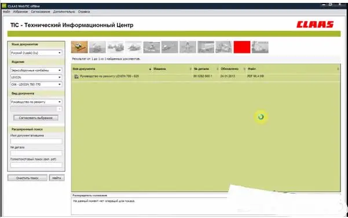Open the Файл menu
Screen dimensions: 348x218
[6, 12]
